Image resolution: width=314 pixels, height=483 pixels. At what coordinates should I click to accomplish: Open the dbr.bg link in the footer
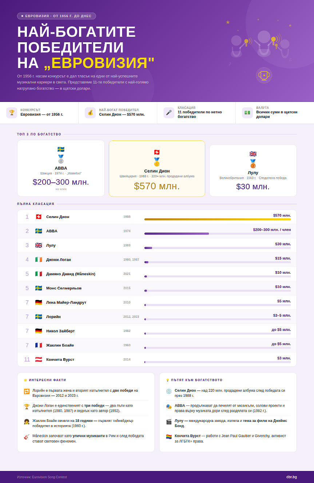(x=291, y=477)
